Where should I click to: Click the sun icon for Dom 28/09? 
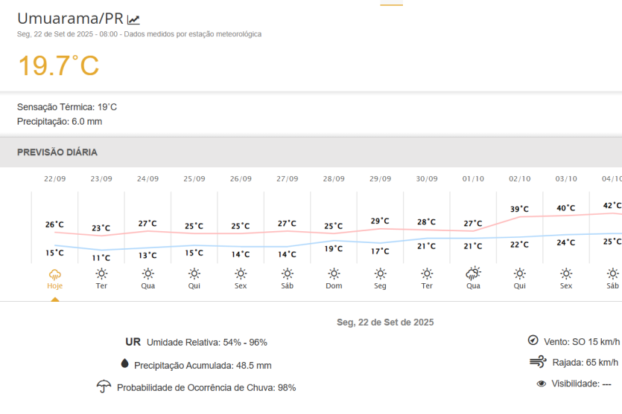click(x=334, y=274)
